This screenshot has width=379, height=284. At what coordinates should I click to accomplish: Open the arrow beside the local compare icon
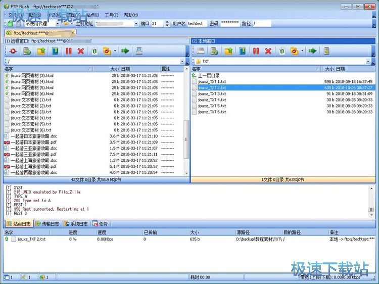tap(302, 51)
